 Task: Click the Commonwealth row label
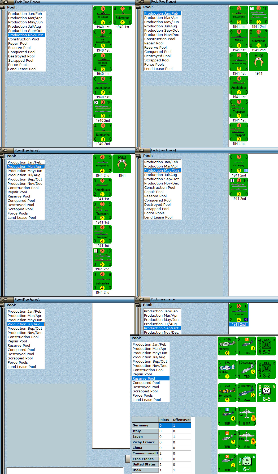(145, 453)
